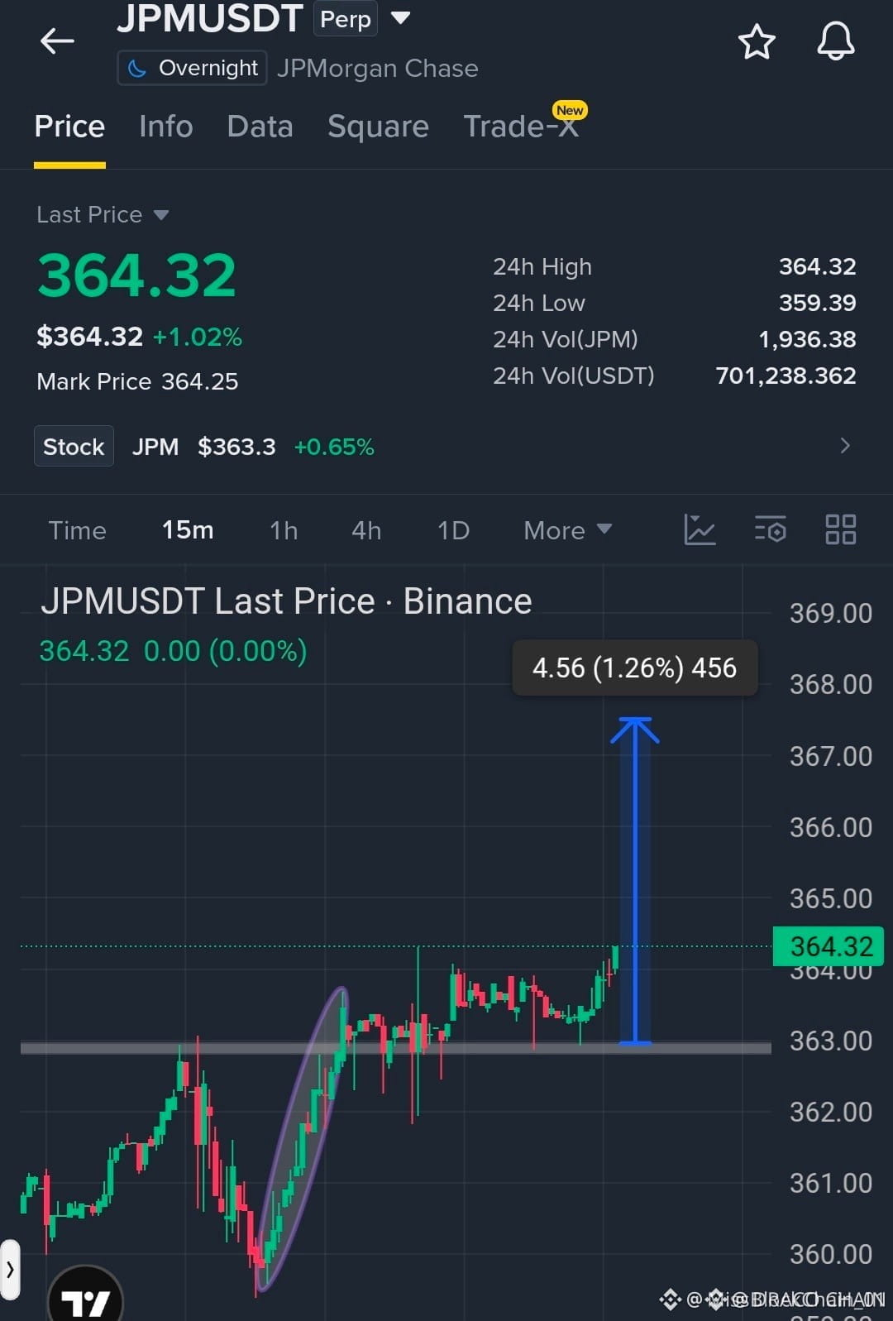Click the 361.00 price axis label

pyautogui.click(x=830, y=1183)
